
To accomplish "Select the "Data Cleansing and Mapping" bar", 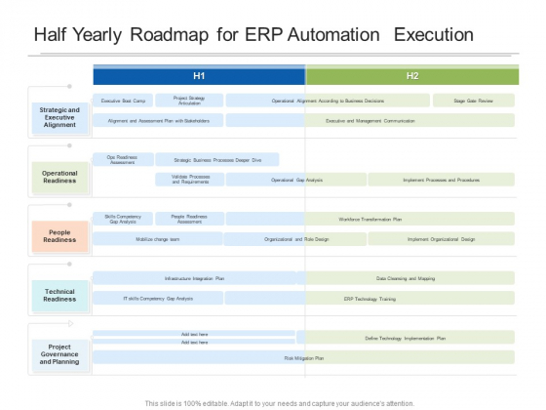I will click(x=406, y=278).
